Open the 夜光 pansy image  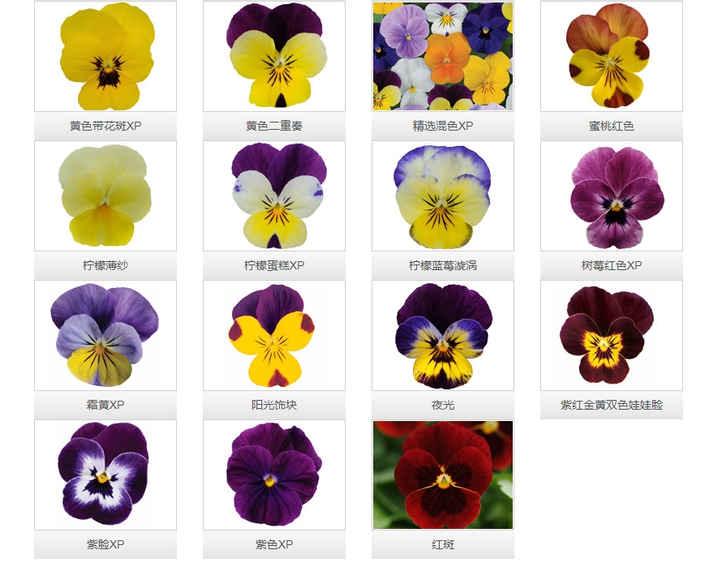point(443,336)
